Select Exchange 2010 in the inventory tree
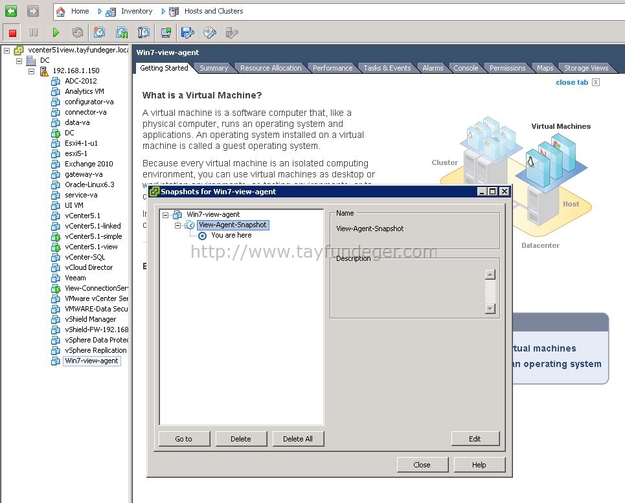The image size is (625, 503). pos(89,164)
